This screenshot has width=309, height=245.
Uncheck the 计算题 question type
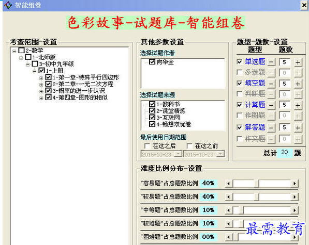[x=240, y=105]
